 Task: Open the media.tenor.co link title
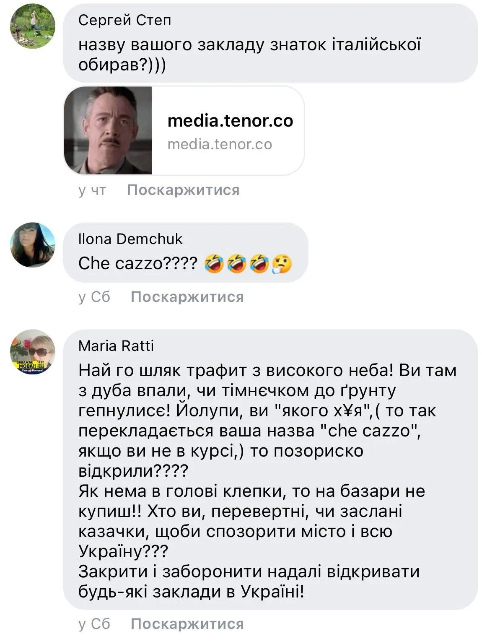click(x=230, y=121)
